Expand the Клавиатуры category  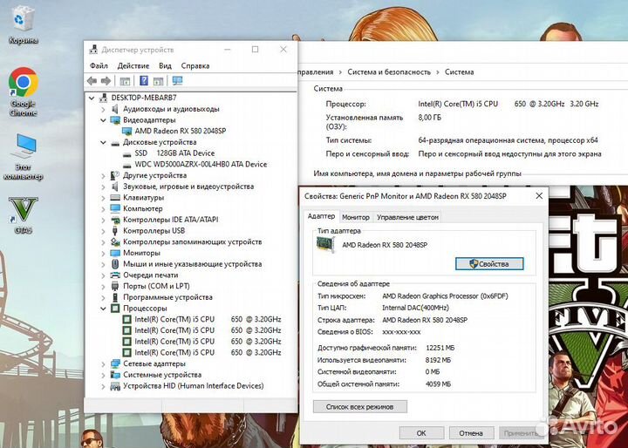(103, 197)
